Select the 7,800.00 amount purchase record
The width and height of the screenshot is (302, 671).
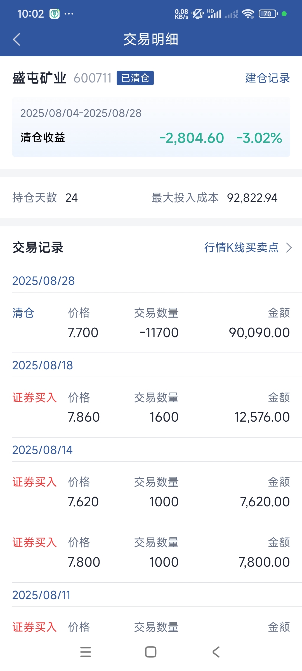[151, 552]
